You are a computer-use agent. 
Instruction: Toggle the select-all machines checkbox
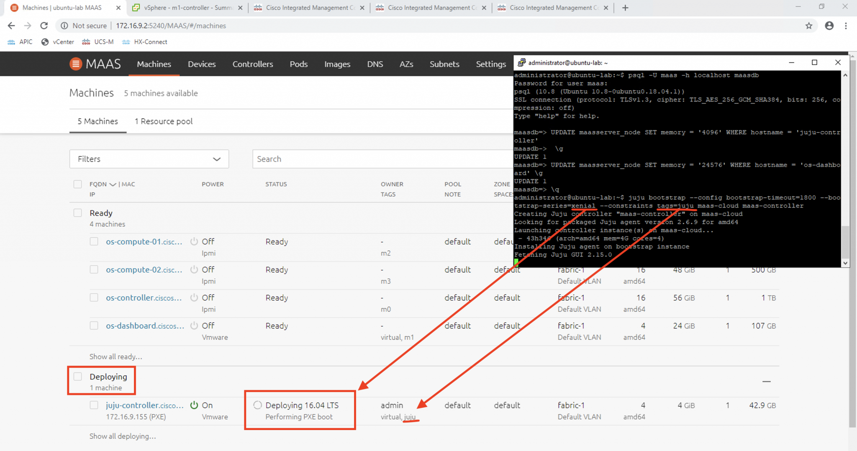[x=77, y=184]
